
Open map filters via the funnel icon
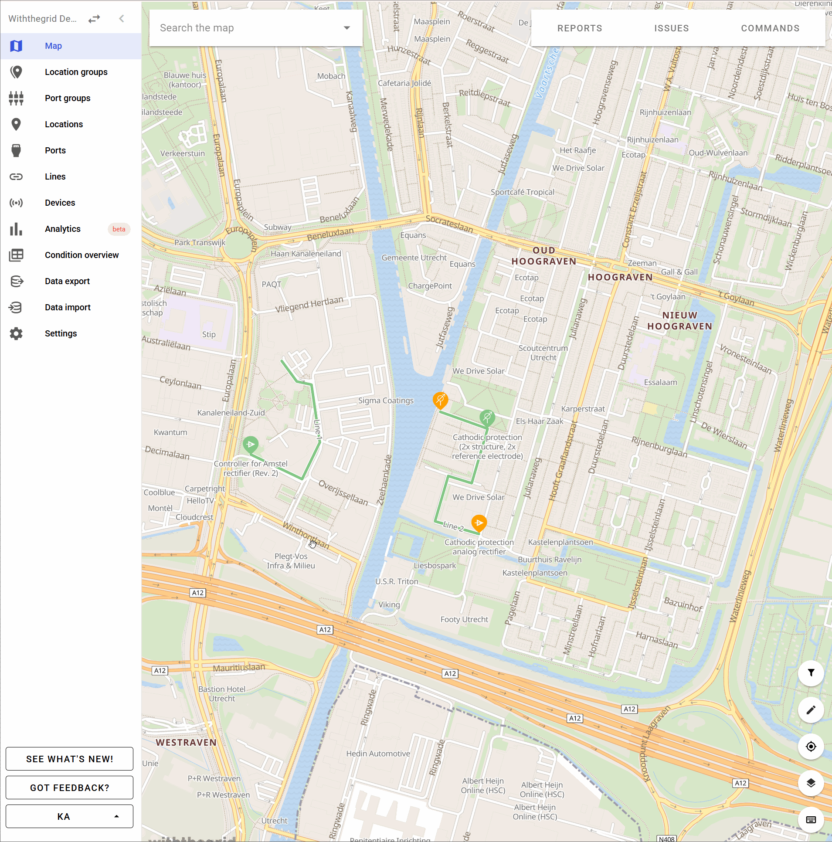coord(811,673)
